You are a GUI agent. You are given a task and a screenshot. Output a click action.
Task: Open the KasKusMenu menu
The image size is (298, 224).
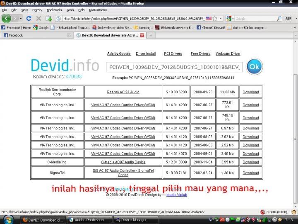coord(98,10)
